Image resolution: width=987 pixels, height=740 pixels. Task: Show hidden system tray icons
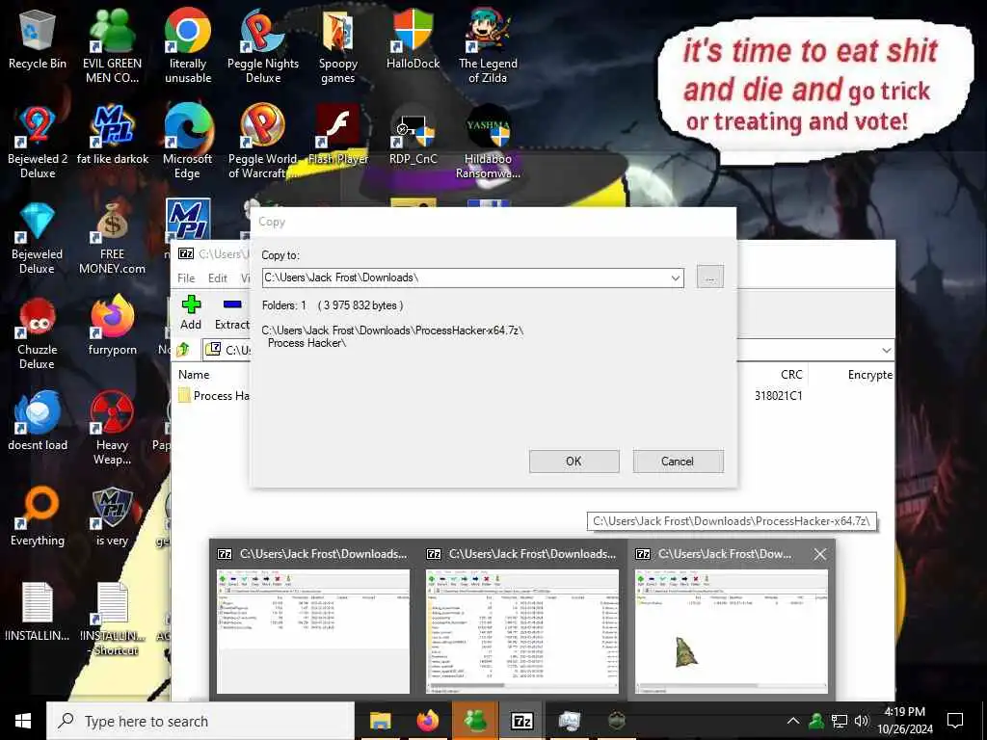(793, 721)
